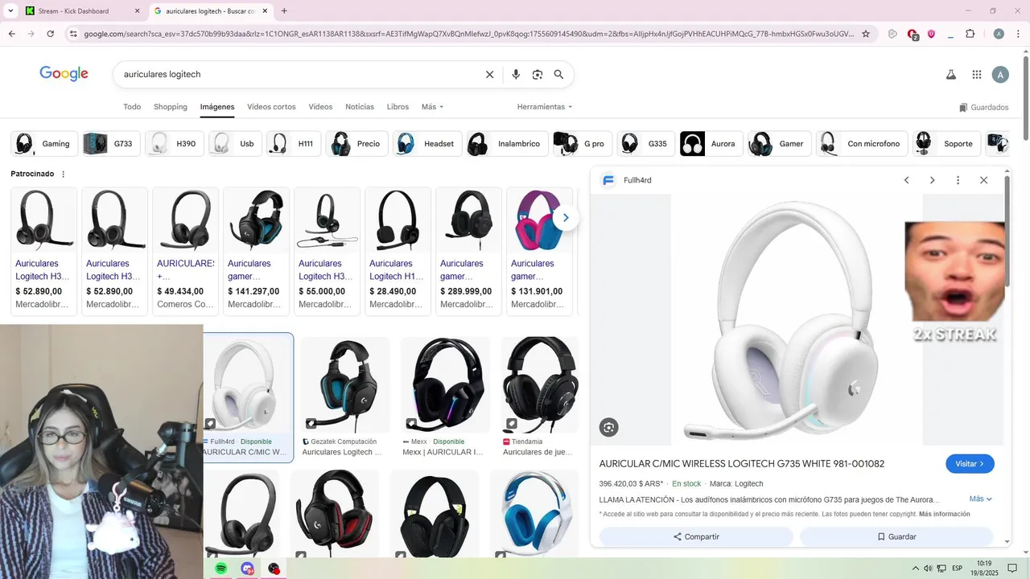Screen dimensions: 1030x579
Task: Open the $ 141.297,00 sponsored product
Action: 257,251
